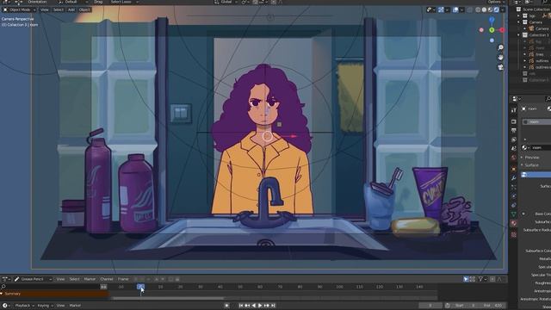Open the Scene properties tab icon

[x=514, y=149]
